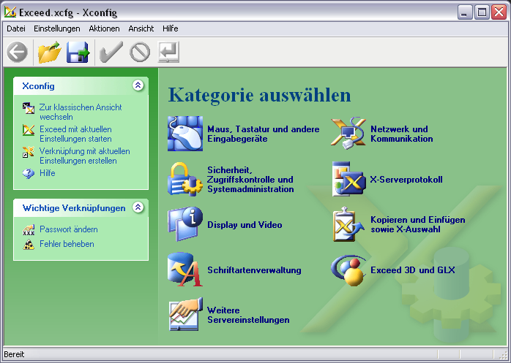Viewport: 511px width, 363px height.
Task: Click the Xconfig title bar application icon
Action: tap(10, 12)
